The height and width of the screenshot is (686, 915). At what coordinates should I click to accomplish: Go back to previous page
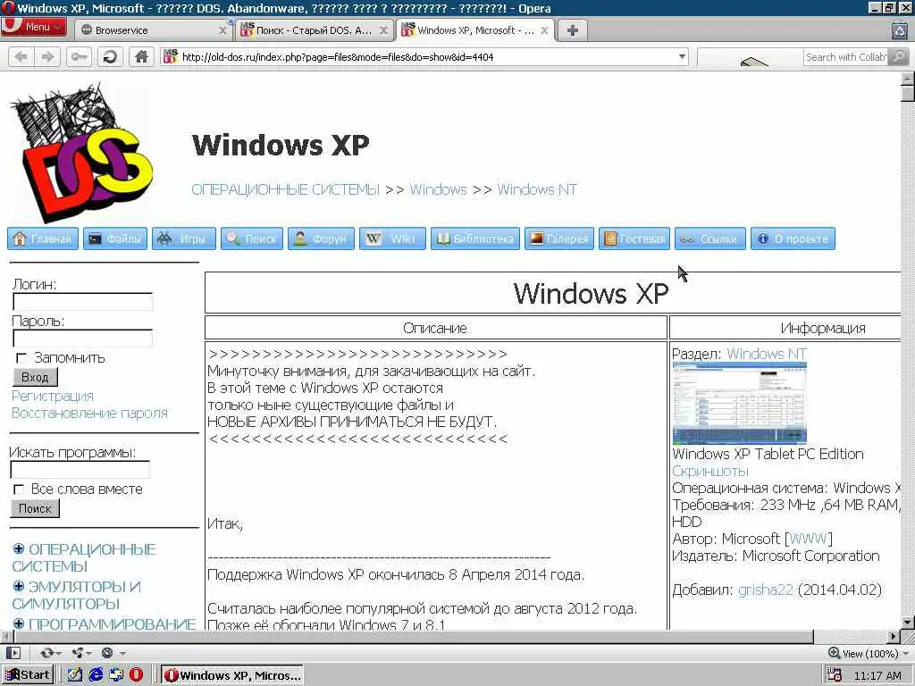tap(21, 56)
